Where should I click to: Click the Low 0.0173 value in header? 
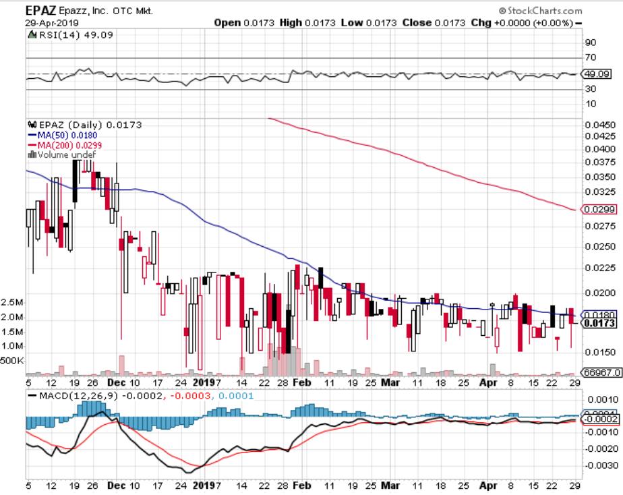click(x=369, y=23)
